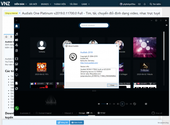This screenshot has width=170, height=125.
Task: Open the equalizer settings icon
Action: [146, 104]
